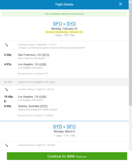The height and width of the screenshot is (161, 132).
Task: Click the overnight moon icon
Action: pos(6,101)
